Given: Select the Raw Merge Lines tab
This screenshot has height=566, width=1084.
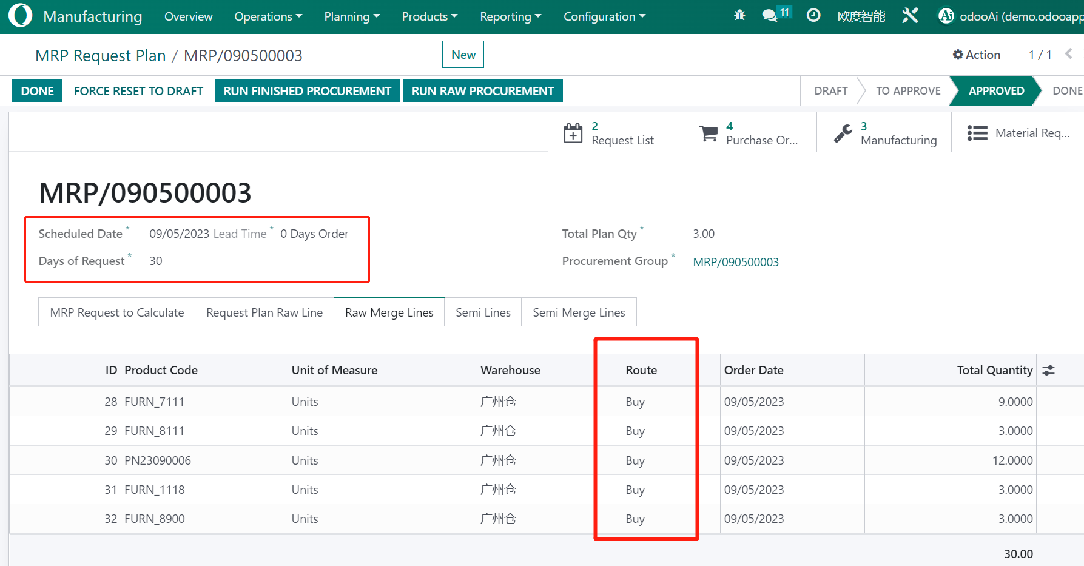Looking at the screenshot, I should click(389, 312).
